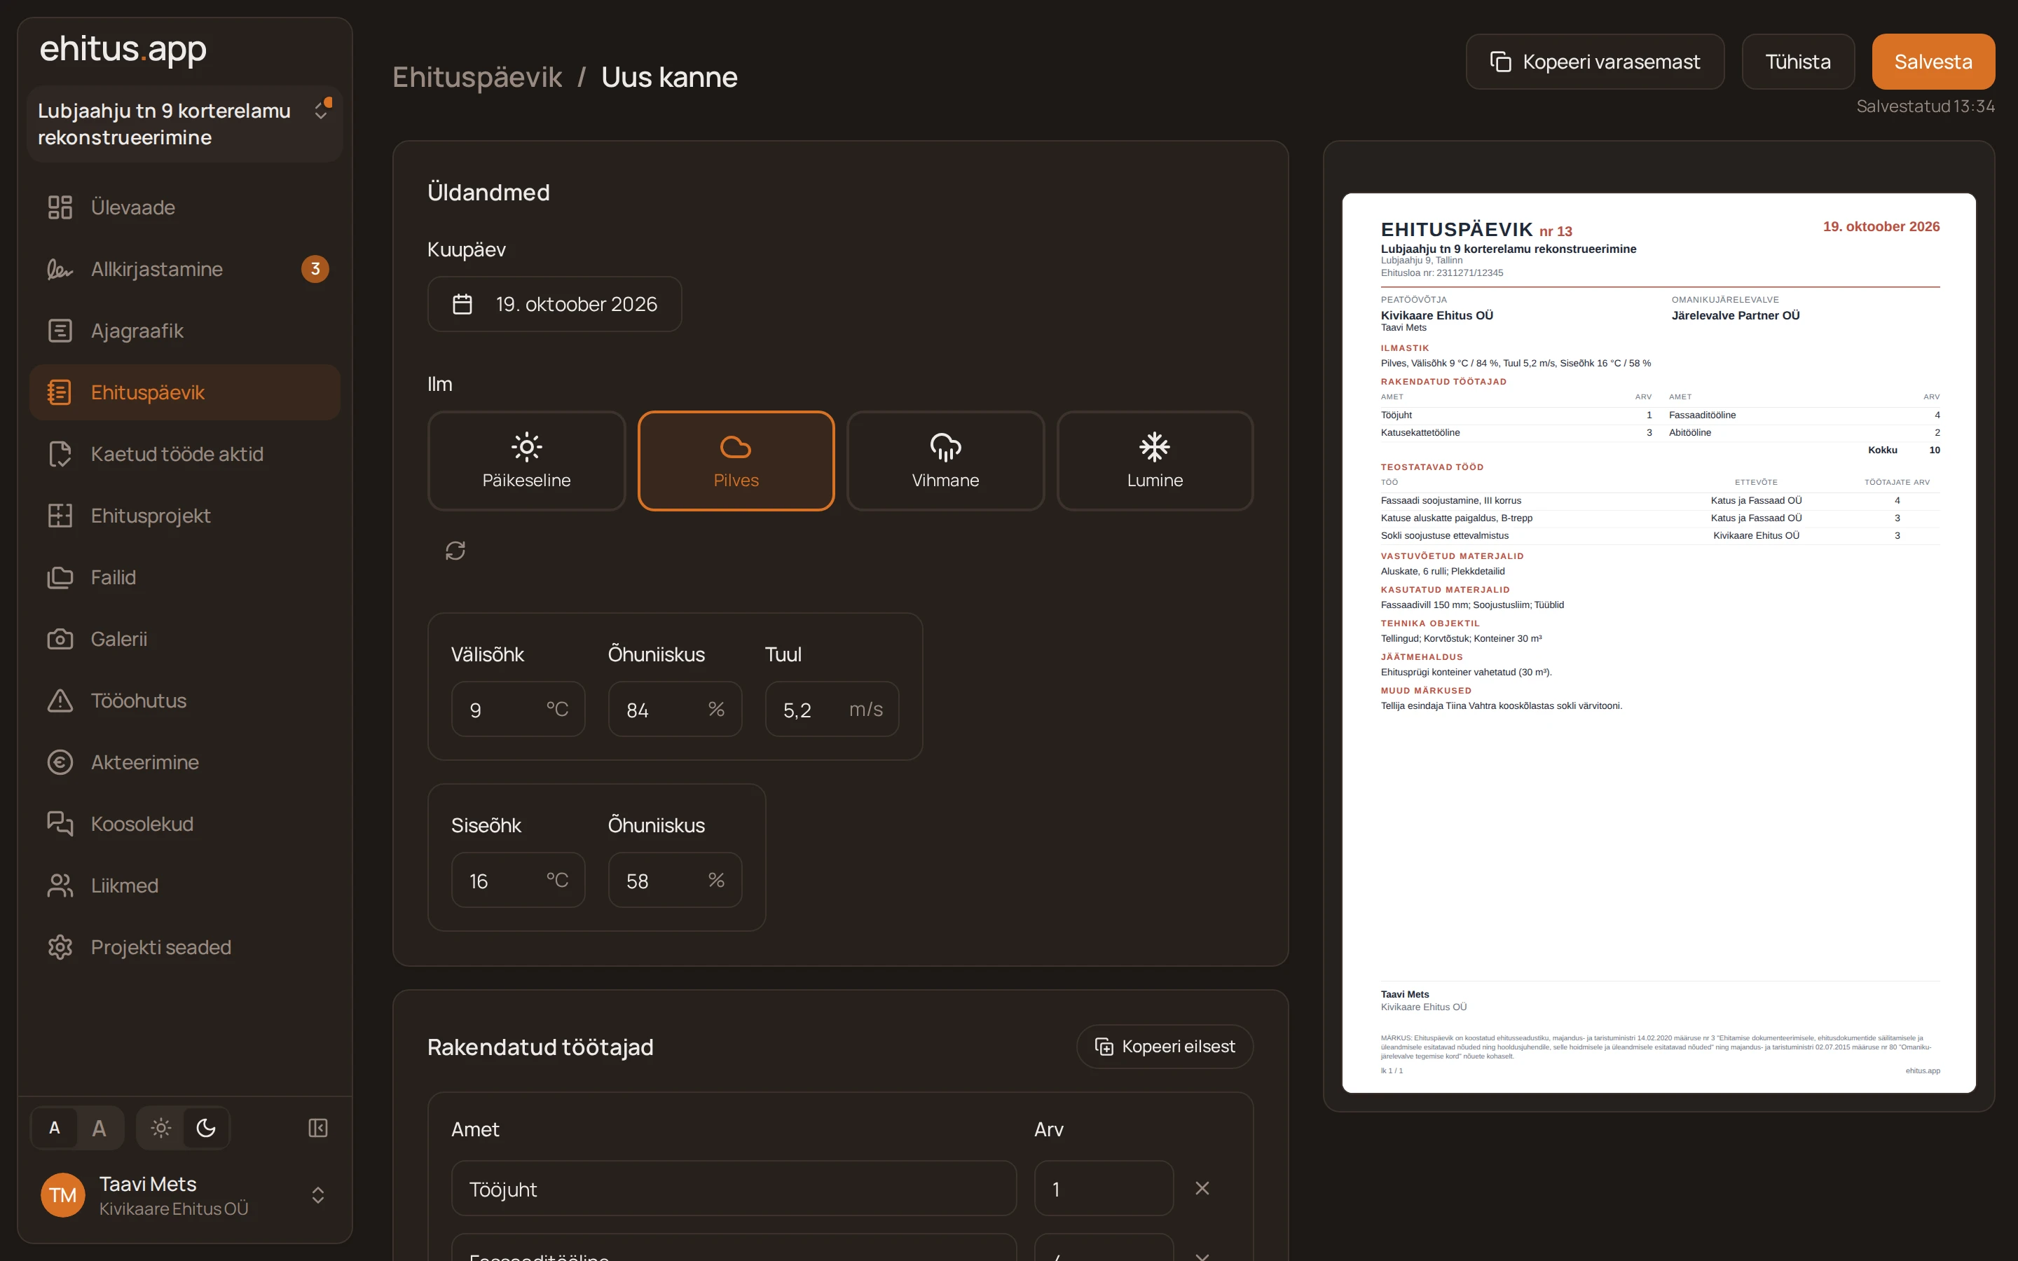Edit Välisõhk temperature field
The width and height of the screenshot is (2018, 1261).
[x=518, y=709]
